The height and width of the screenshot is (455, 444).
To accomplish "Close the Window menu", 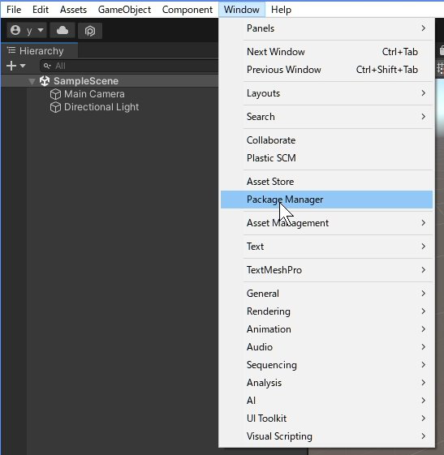I will (x=242, y=10).
